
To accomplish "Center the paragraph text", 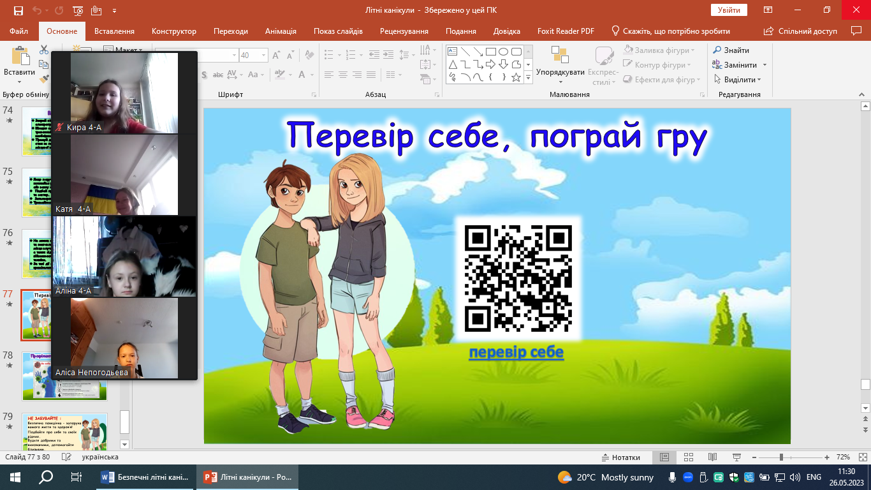I will (343, 75).
